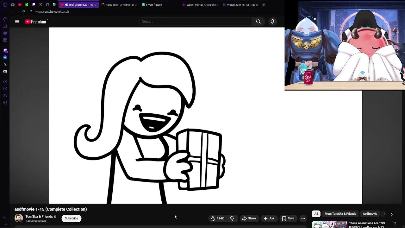Switch to Watch Jack-of-All-Trades tab
The width and height of the screenshot is (405, 228).
[x=240, y=5]
